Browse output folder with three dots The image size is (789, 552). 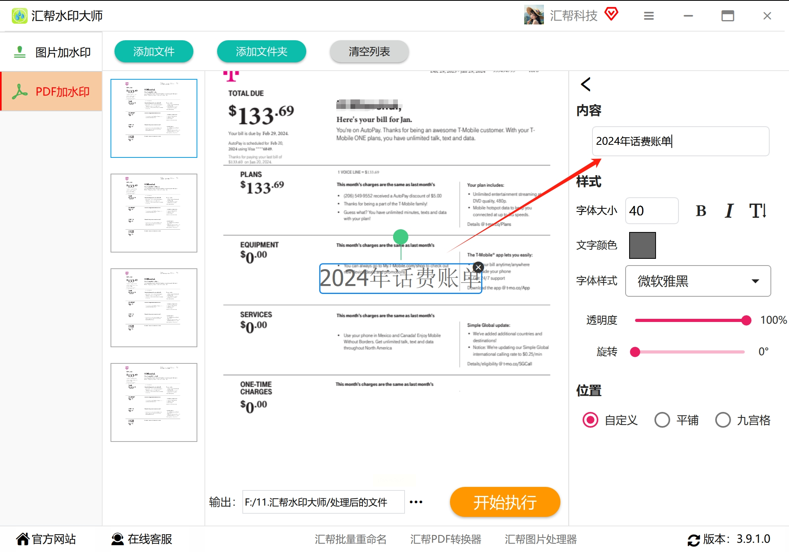[x=416, y=502]
